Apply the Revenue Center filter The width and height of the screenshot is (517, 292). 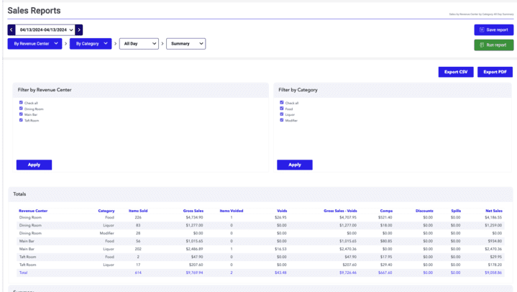click(34, 165)
